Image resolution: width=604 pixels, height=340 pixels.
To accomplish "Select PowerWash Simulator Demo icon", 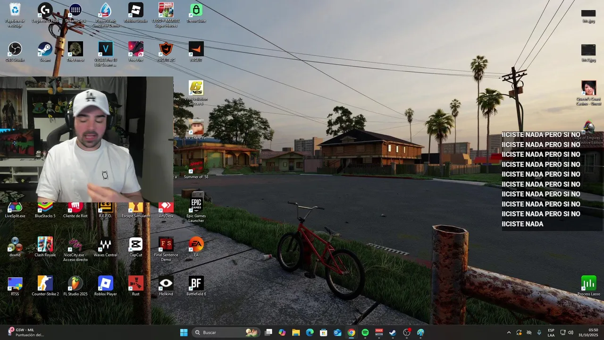I will [106, 15].
